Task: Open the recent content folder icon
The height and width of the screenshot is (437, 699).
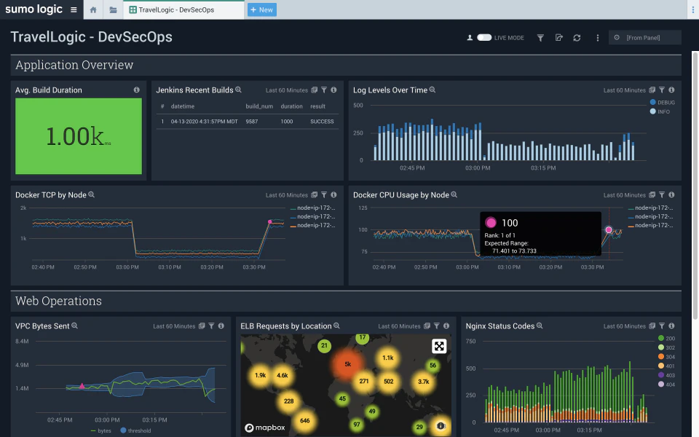Action: click(x=112, y=9)
